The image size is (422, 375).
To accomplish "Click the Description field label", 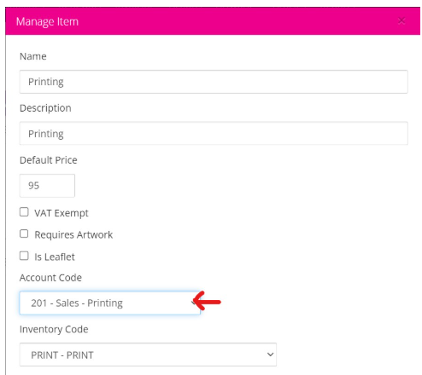I will click(x=45, y=108).
